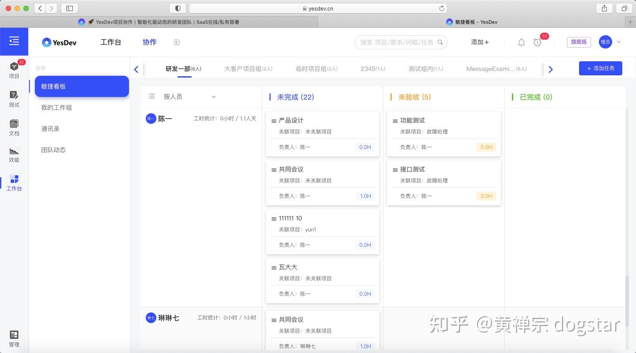Screen dimensions: 636x353
Task: Click the handle icon on 产品设计 card
Action: pyautogui.click(x=274, y=121)
